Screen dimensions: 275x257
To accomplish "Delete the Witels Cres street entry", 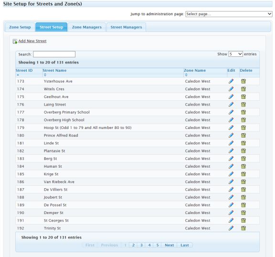I will point(243,89).
